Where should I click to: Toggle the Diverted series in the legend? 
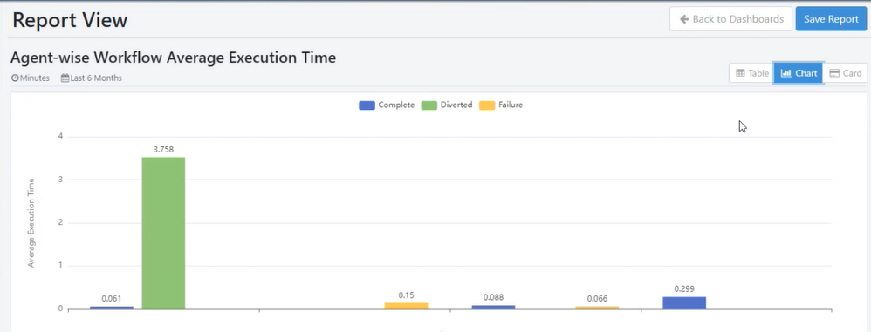tap(447, 105)
